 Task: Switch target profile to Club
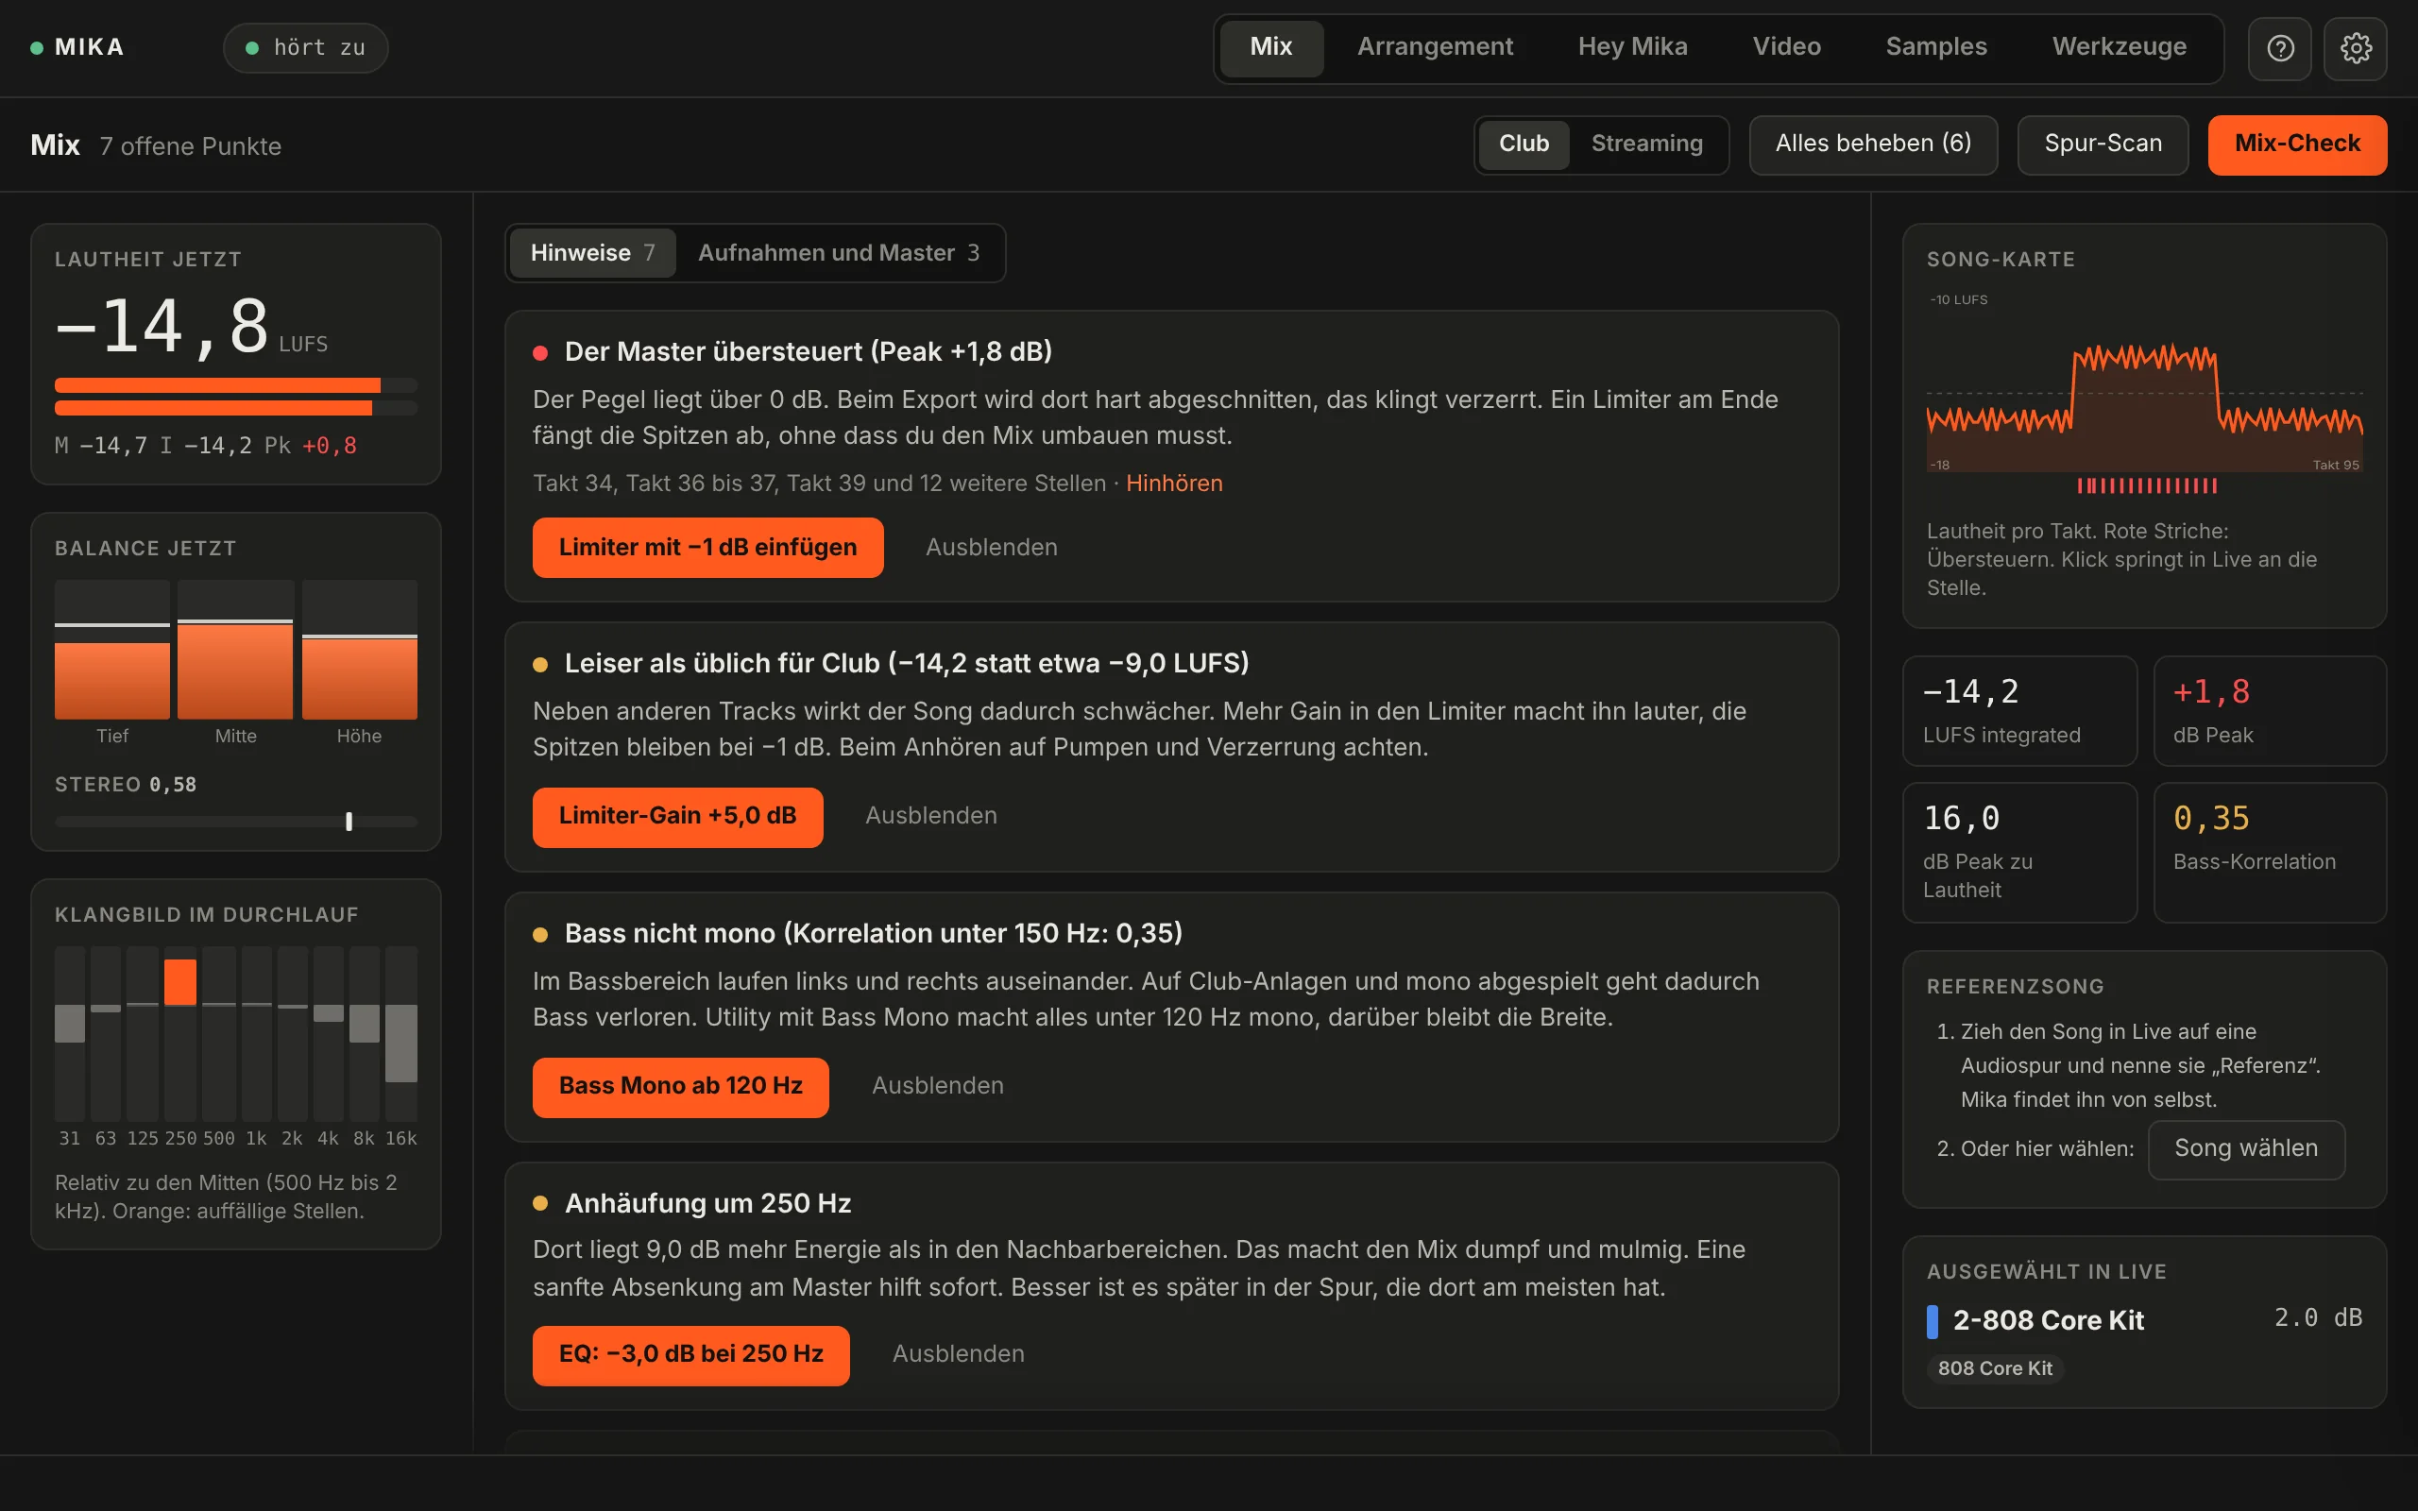[1523, 144]
